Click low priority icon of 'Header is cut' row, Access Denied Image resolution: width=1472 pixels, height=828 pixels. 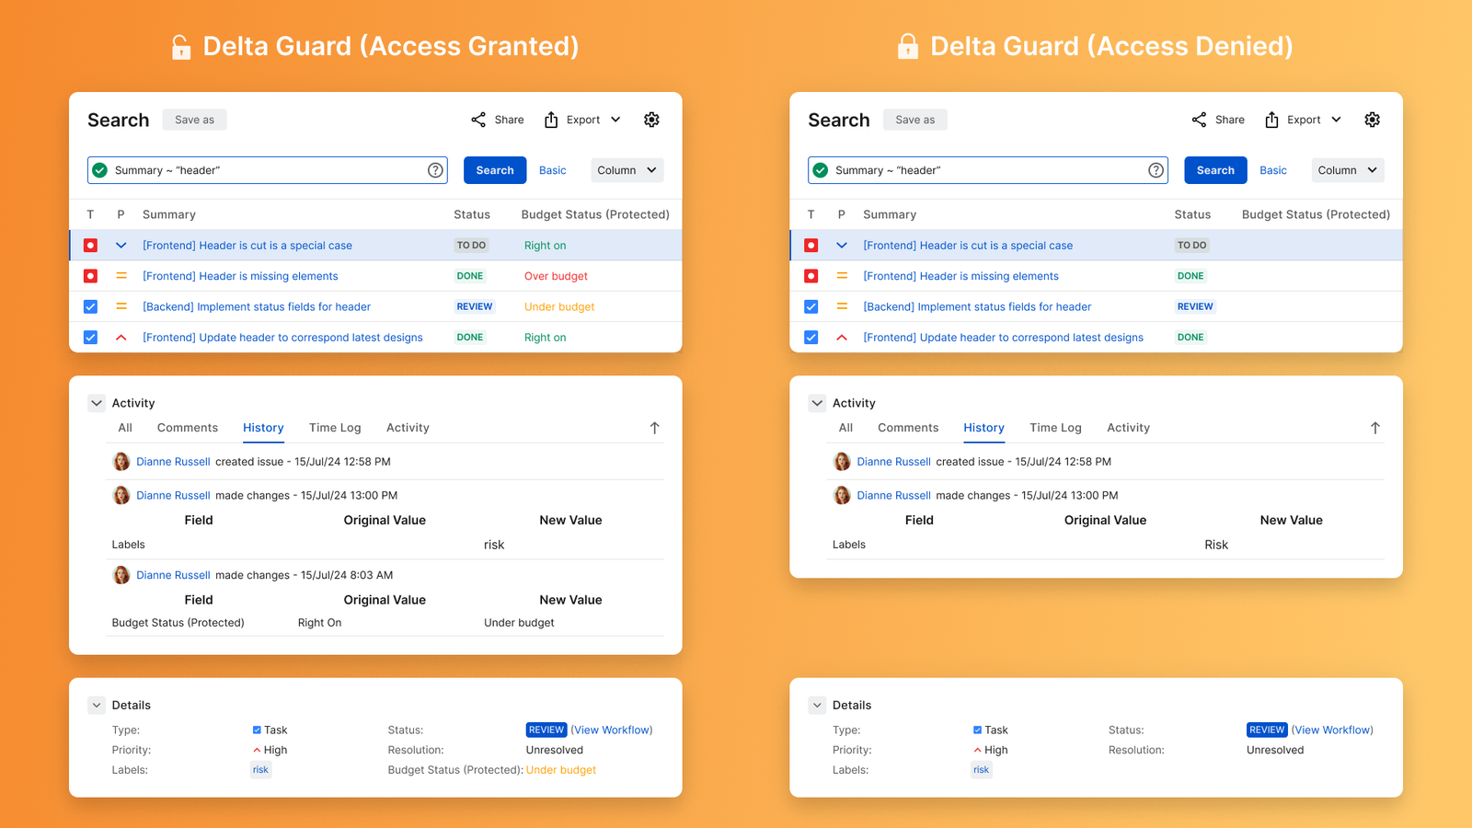coord(841,246)
